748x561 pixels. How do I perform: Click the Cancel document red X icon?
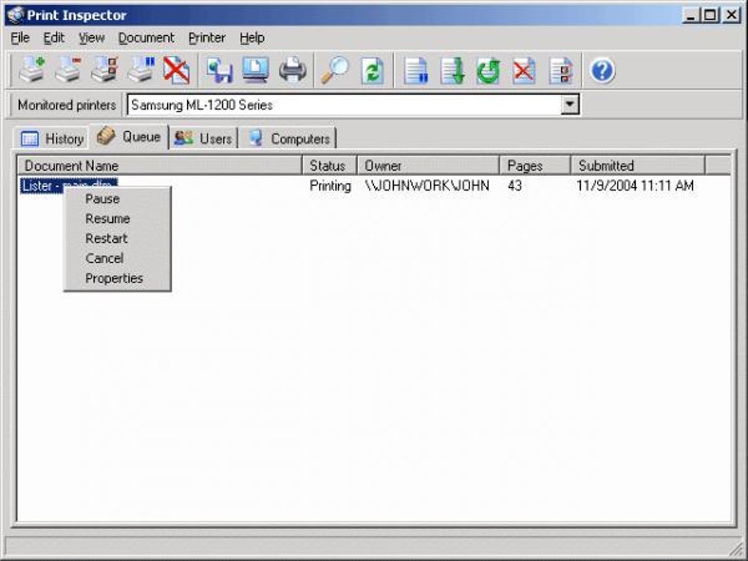(x=524, y=70)
